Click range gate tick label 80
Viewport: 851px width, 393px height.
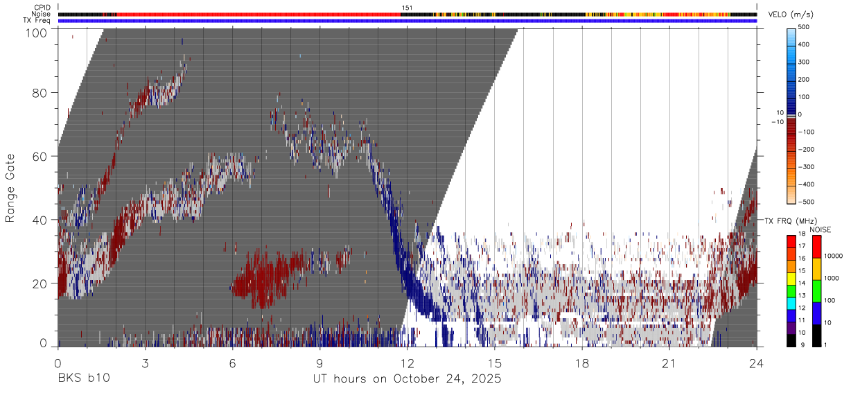(x=40, y=93)
